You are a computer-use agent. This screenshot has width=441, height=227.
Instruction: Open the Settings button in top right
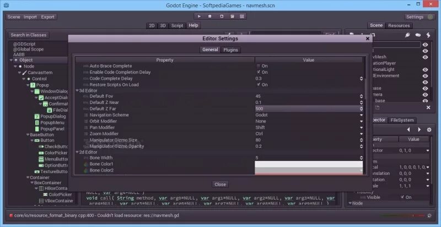point(419,17)
